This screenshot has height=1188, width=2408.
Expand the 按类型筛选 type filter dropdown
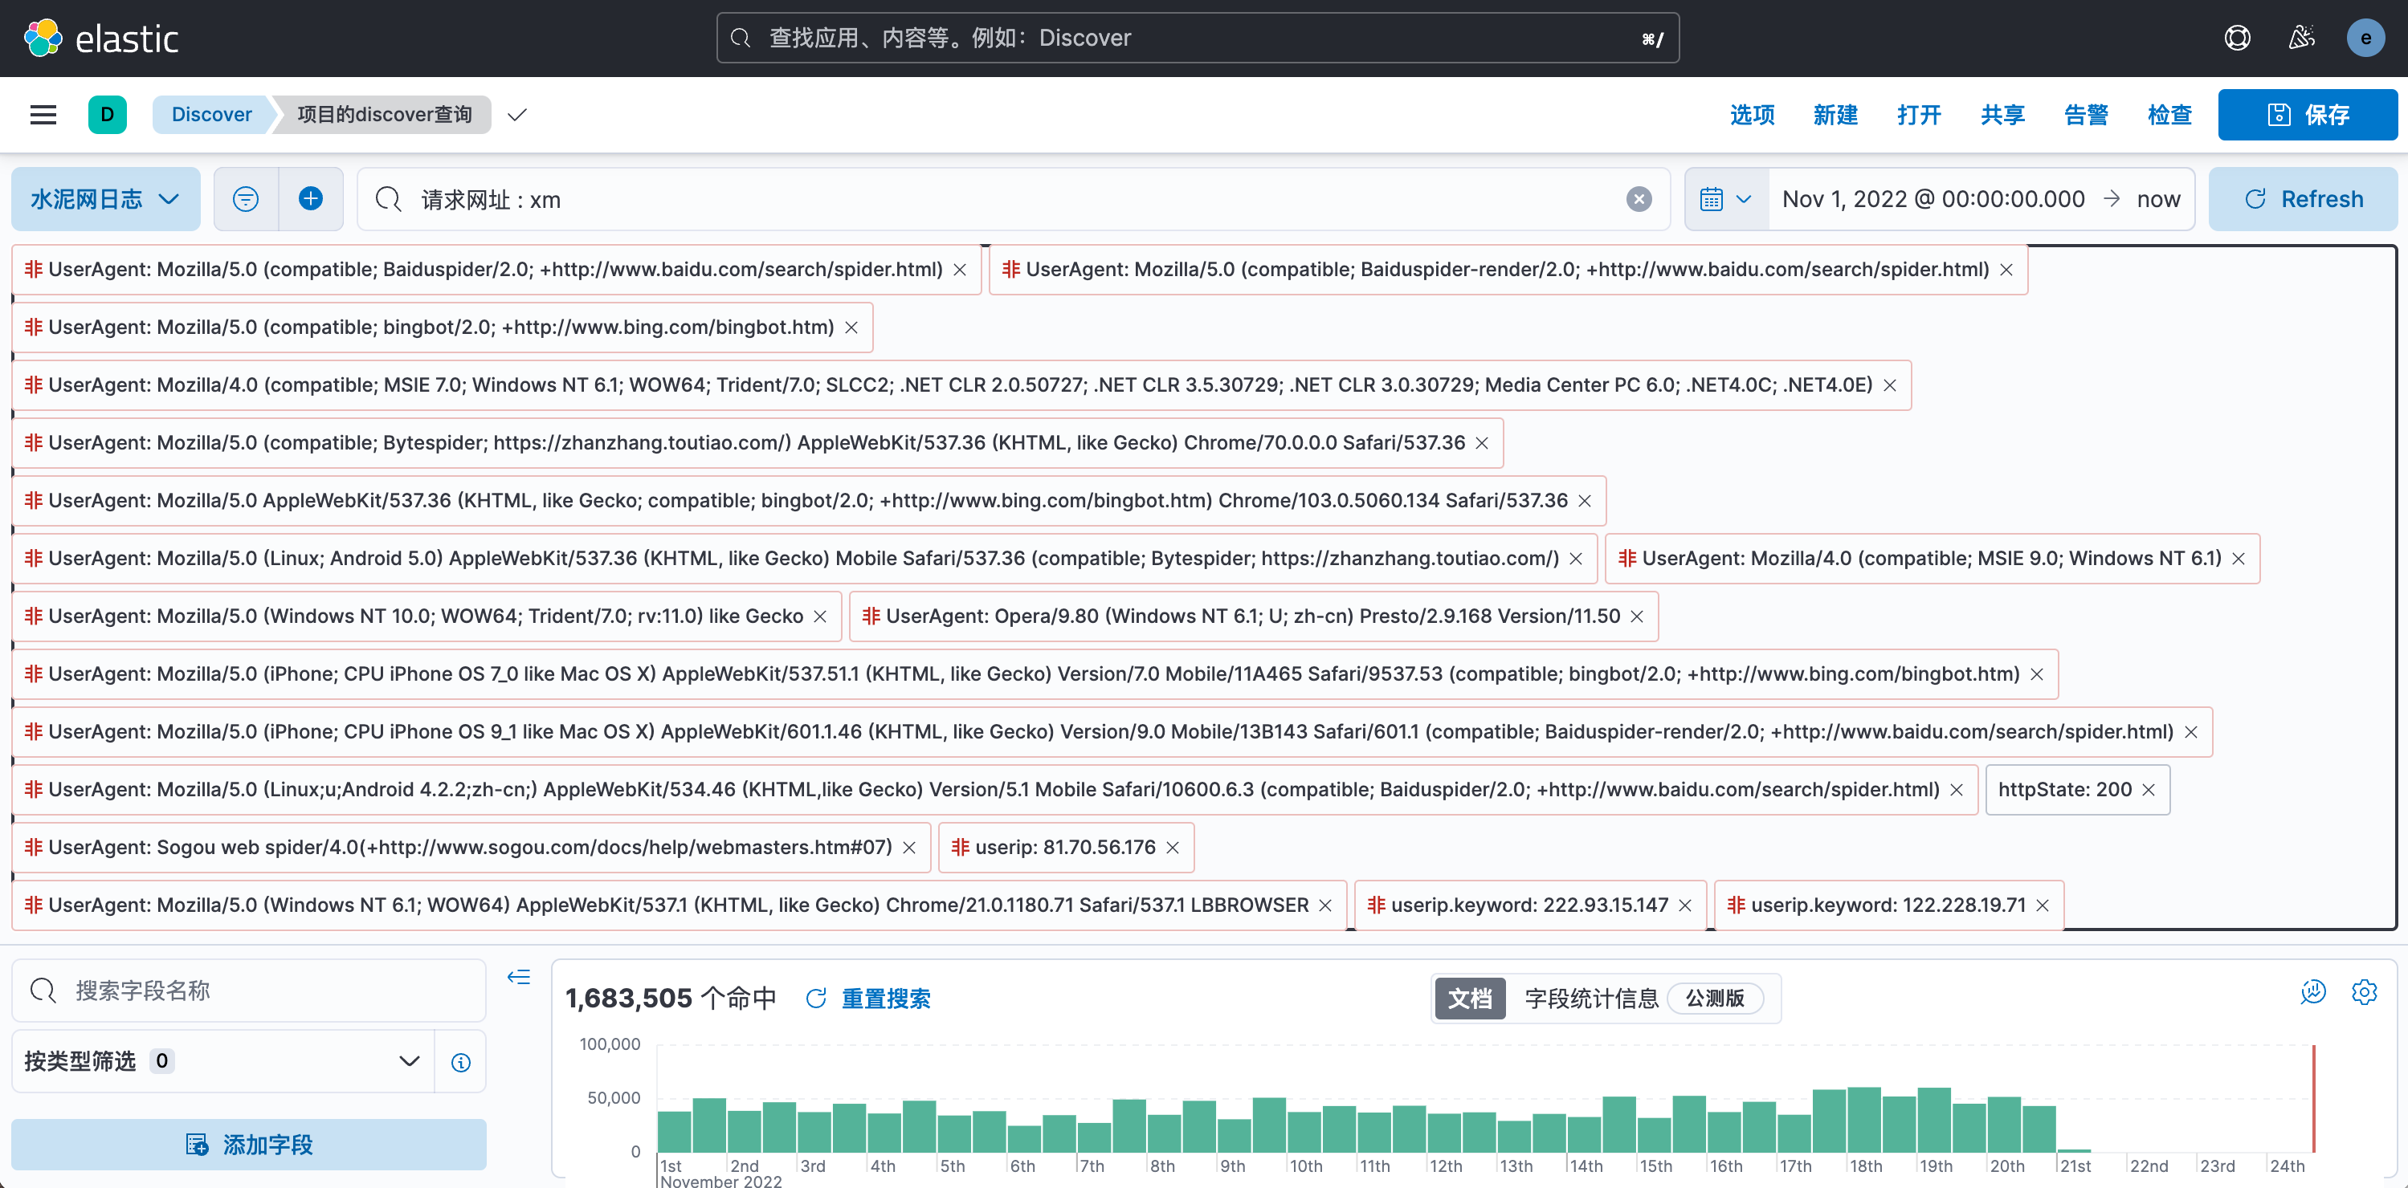pyautogui.click(x=223, y=1061)
